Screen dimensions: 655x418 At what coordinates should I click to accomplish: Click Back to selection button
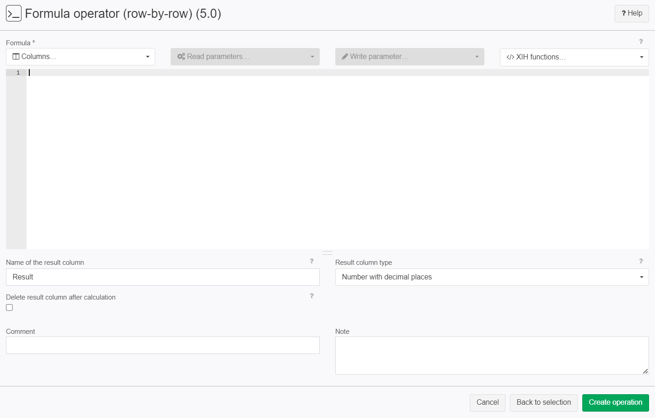click(x=544, y=402)
